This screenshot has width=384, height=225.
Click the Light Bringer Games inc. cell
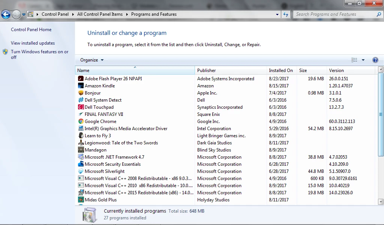tap(221, 136)
